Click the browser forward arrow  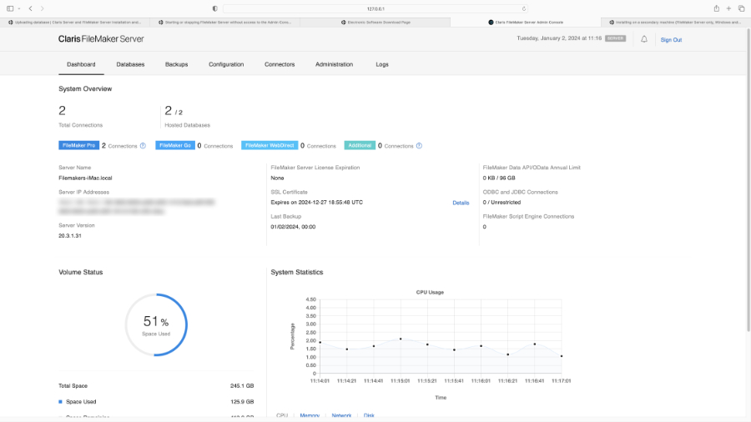43,8
